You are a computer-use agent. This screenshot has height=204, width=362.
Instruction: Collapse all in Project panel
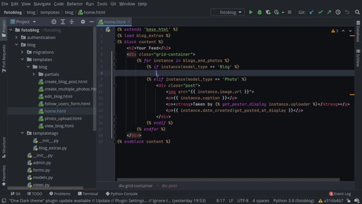coord(72,22)
